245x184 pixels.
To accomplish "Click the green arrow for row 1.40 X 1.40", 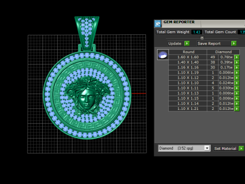I will click(237, 62).
